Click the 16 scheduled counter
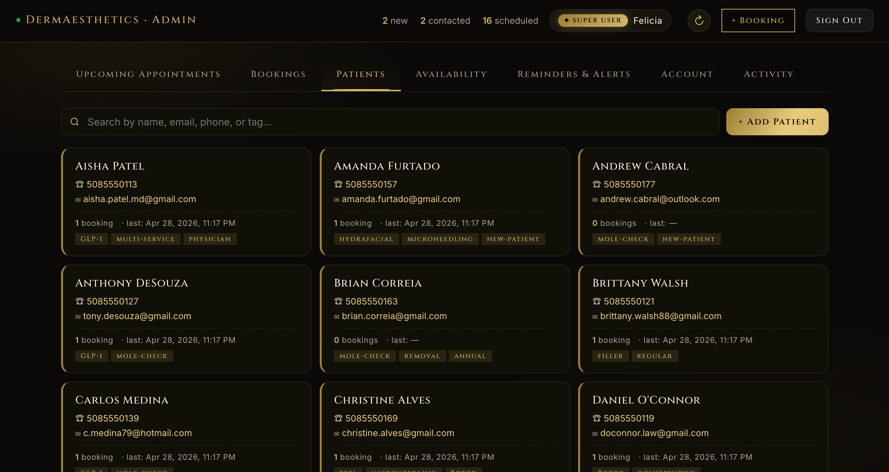This screenshot has height=472, width=889. pyautogui.click(x=510, y=20)
